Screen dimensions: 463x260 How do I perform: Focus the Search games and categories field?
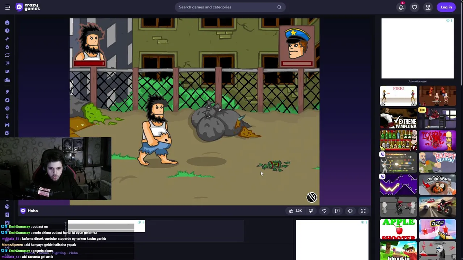point(230,7)
